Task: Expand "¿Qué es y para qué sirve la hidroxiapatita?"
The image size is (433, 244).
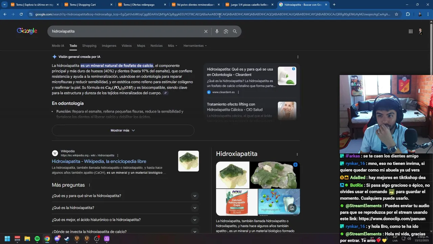Action: 124,196
